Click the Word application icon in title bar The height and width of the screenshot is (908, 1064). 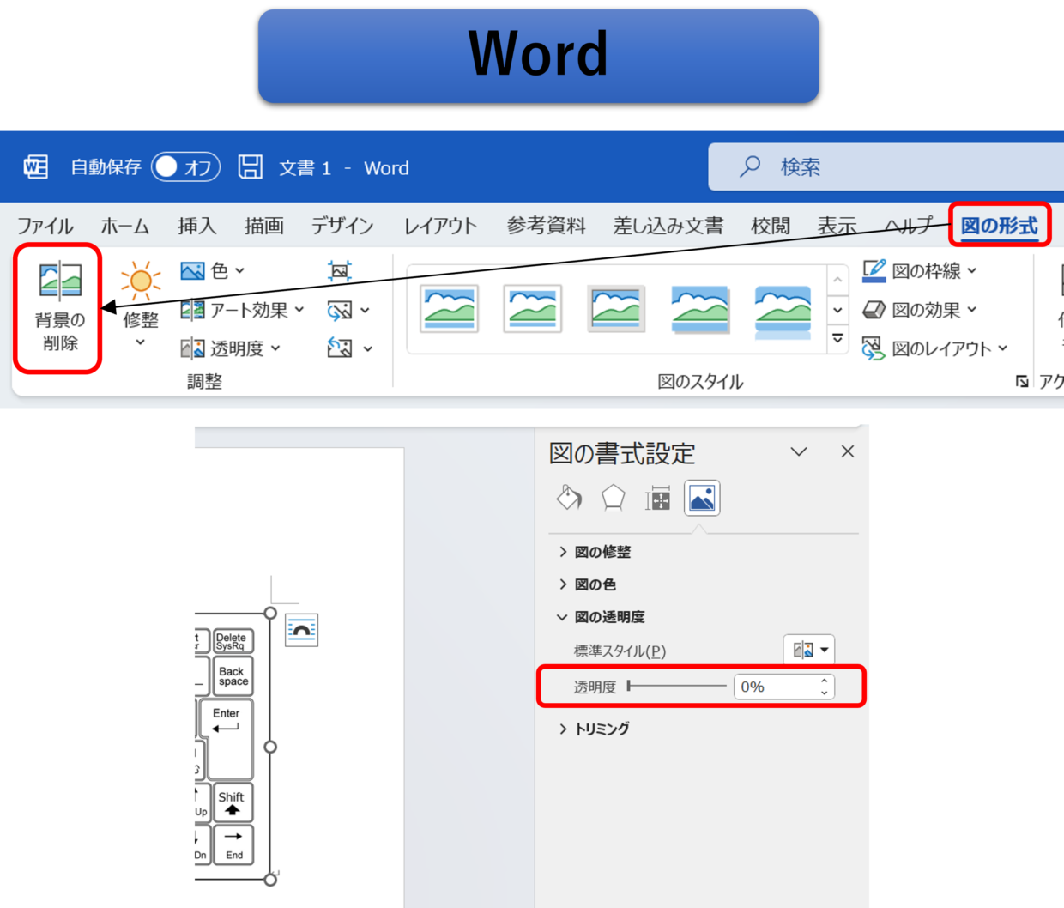[x=36, y=166]
